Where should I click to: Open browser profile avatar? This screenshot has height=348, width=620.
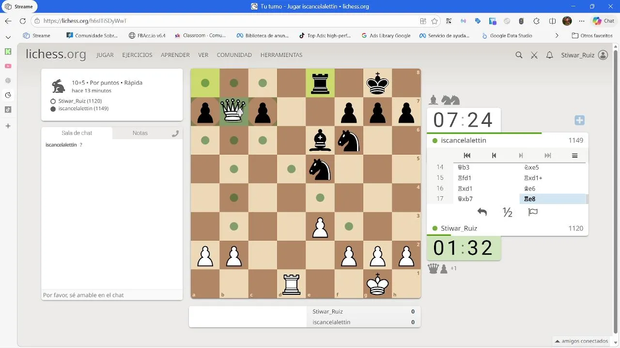(567, 21)
